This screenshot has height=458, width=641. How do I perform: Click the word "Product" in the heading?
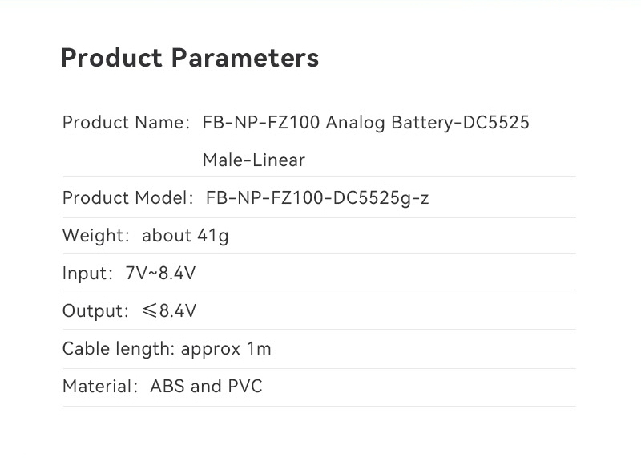112,59
